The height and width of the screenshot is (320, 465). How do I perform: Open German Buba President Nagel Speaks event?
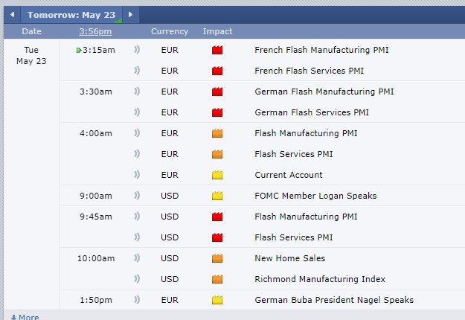tap(333, 300)
